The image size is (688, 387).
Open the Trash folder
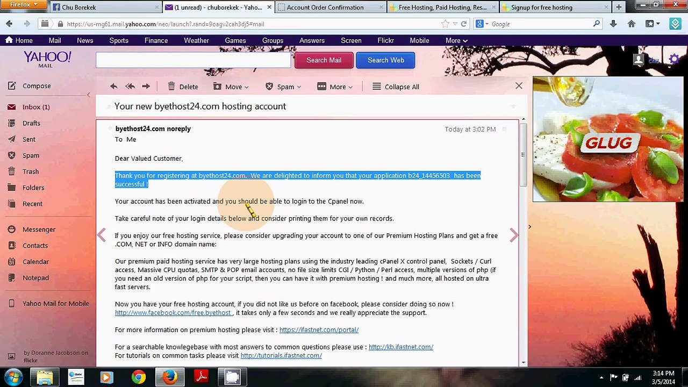(31, 171)
